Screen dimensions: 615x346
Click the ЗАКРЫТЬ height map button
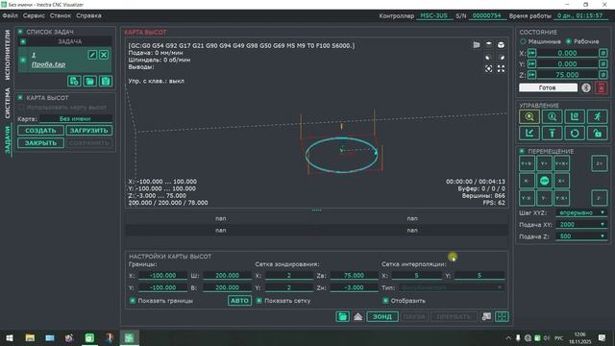pos(40,143)
